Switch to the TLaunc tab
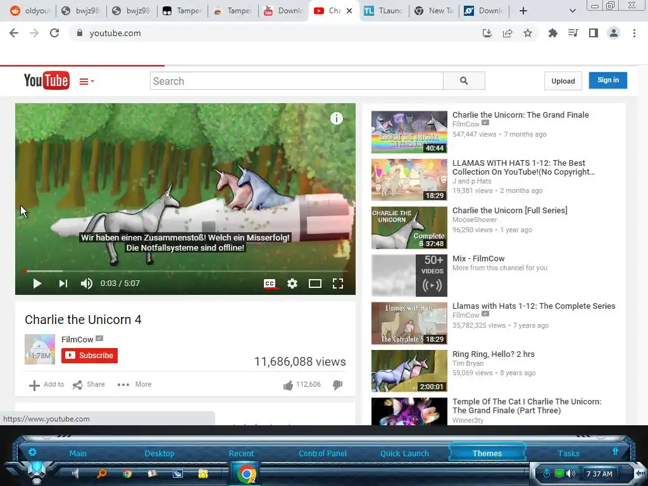 point(383,11)
